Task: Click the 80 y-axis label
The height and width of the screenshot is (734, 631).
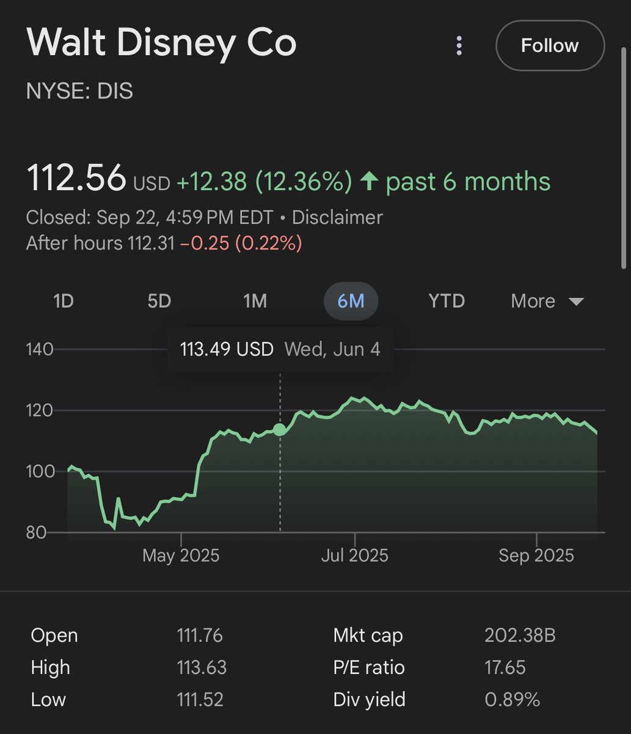Action: 35,532
